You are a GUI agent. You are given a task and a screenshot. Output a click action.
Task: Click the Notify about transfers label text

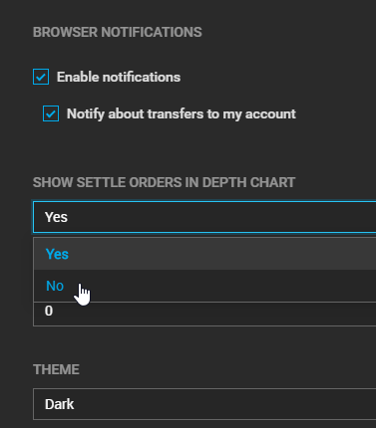(x=182, y=113)
